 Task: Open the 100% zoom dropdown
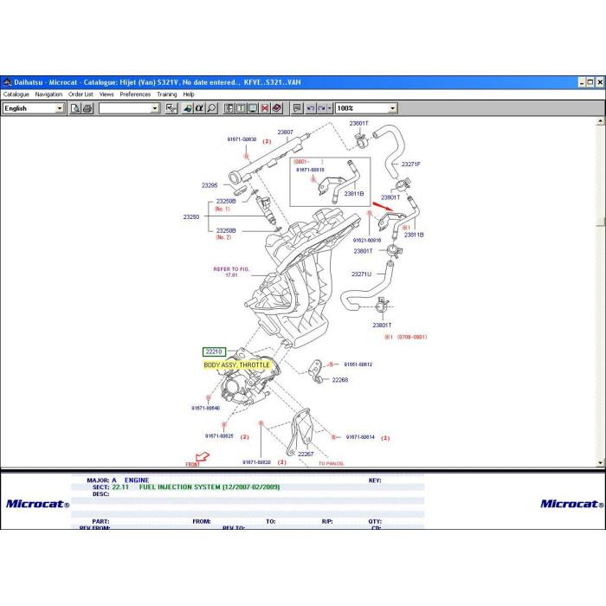click(393, 108)
